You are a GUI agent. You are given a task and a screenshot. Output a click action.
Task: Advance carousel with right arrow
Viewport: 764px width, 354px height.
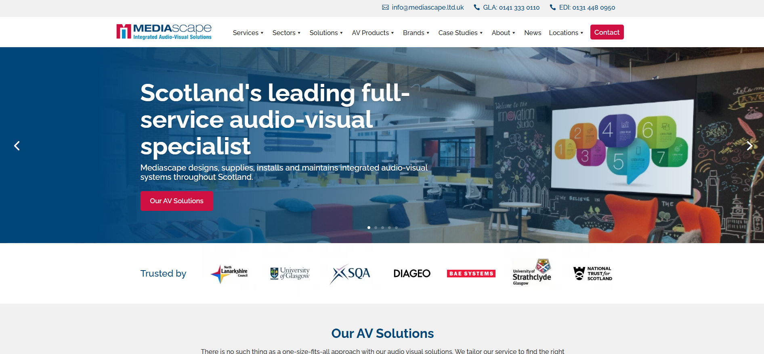(749, 146)
